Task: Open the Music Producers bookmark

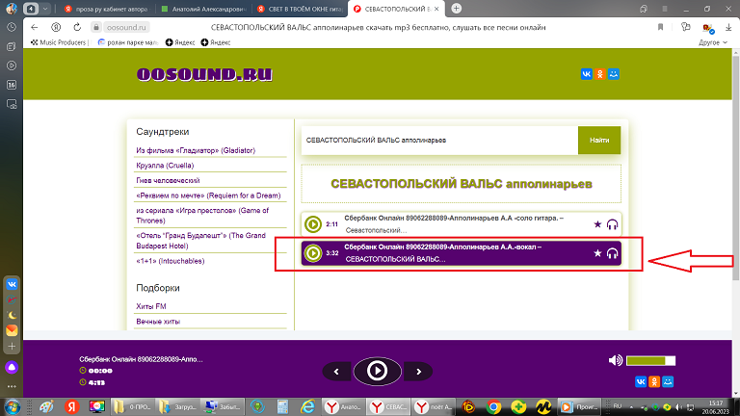Action: 59,42
